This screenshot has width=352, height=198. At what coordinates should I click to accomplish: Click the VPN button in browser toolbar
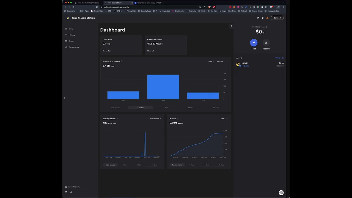click(278, 7)
